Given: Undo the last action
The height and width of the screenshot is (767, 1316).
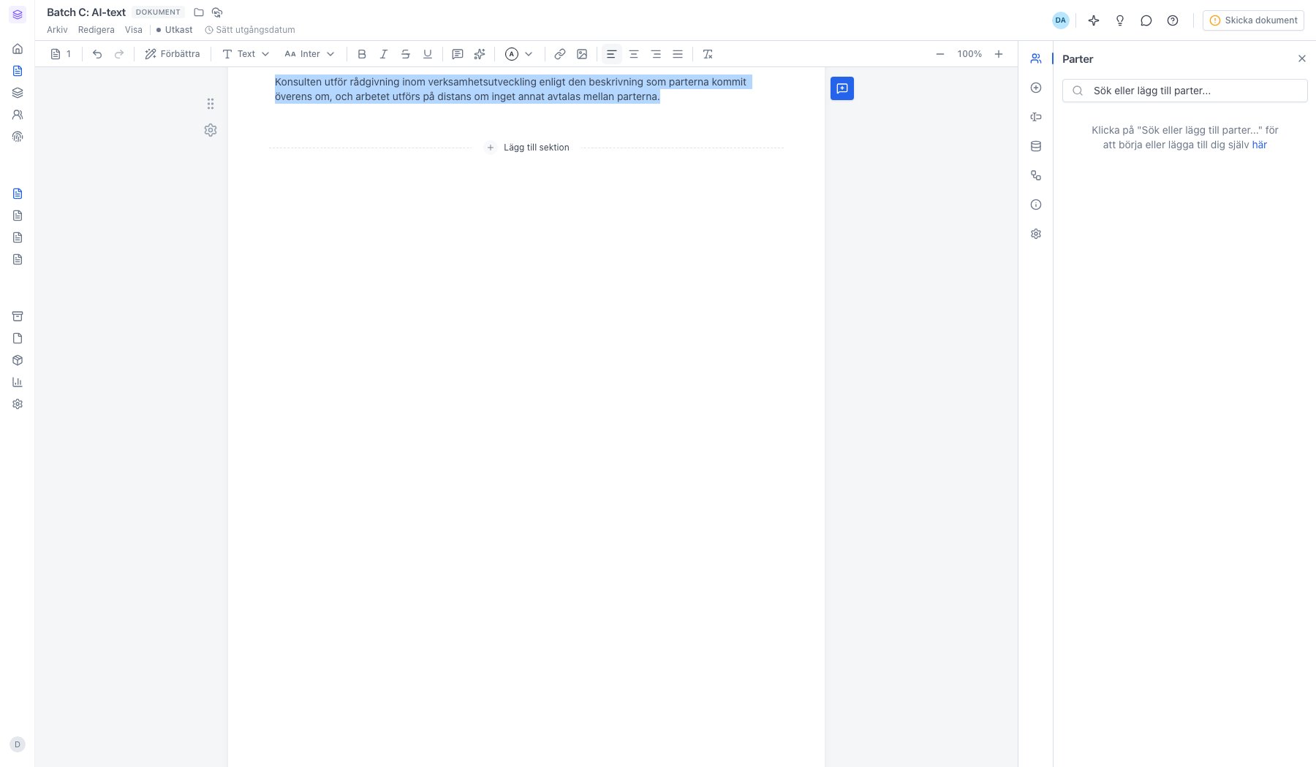Looking at the screenshot, I should 97,54.
